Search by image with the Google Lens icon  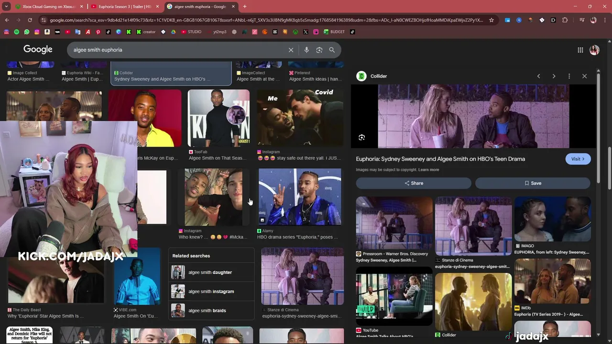point(319,50)
